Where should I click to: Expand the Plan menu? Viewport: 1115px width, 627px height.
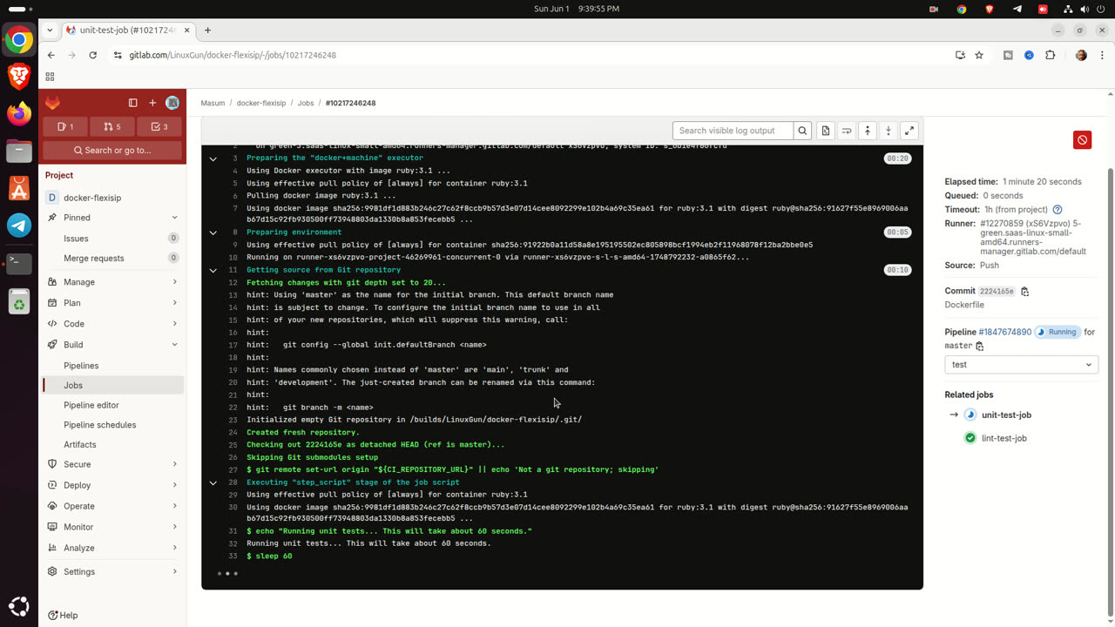(112, 303)
